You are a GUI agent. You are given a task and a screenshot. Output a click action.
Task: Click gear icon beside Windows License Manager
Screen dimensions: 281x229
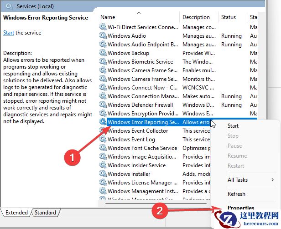point(103,182)
